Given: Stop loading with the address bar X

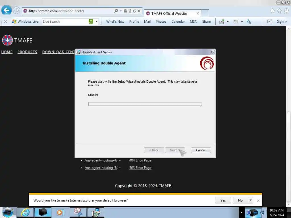Looking at the screenshot, I should [139, 11].
